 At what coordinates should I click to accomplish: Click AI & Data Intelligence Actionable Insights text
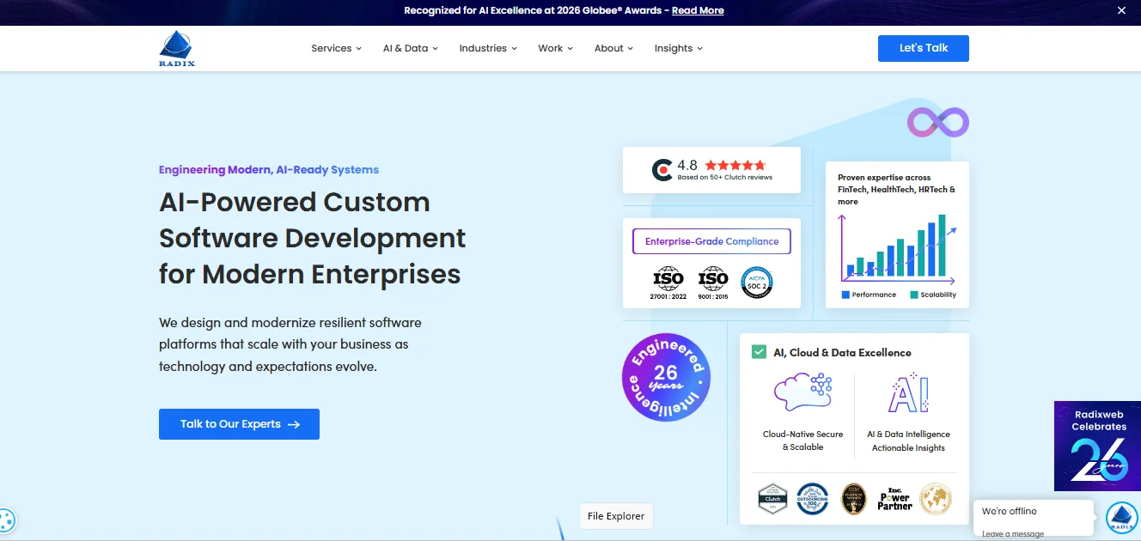point(908,441)
